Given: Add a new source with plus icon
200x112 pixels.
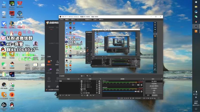Looking at the screenshot, I should [82, 95].
